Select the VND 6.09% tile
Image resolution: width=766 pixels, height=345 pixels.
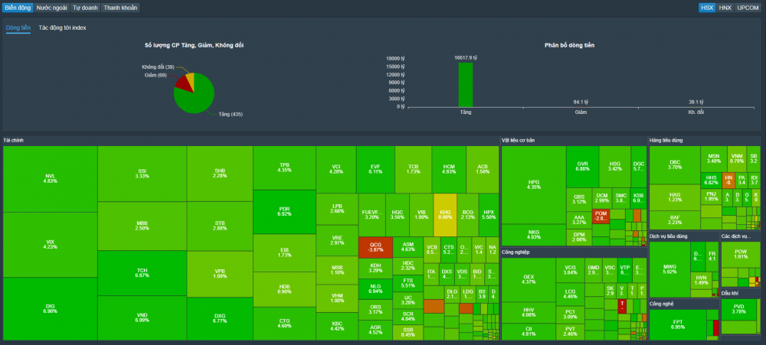pyautogui.click(x=142, y=317)
